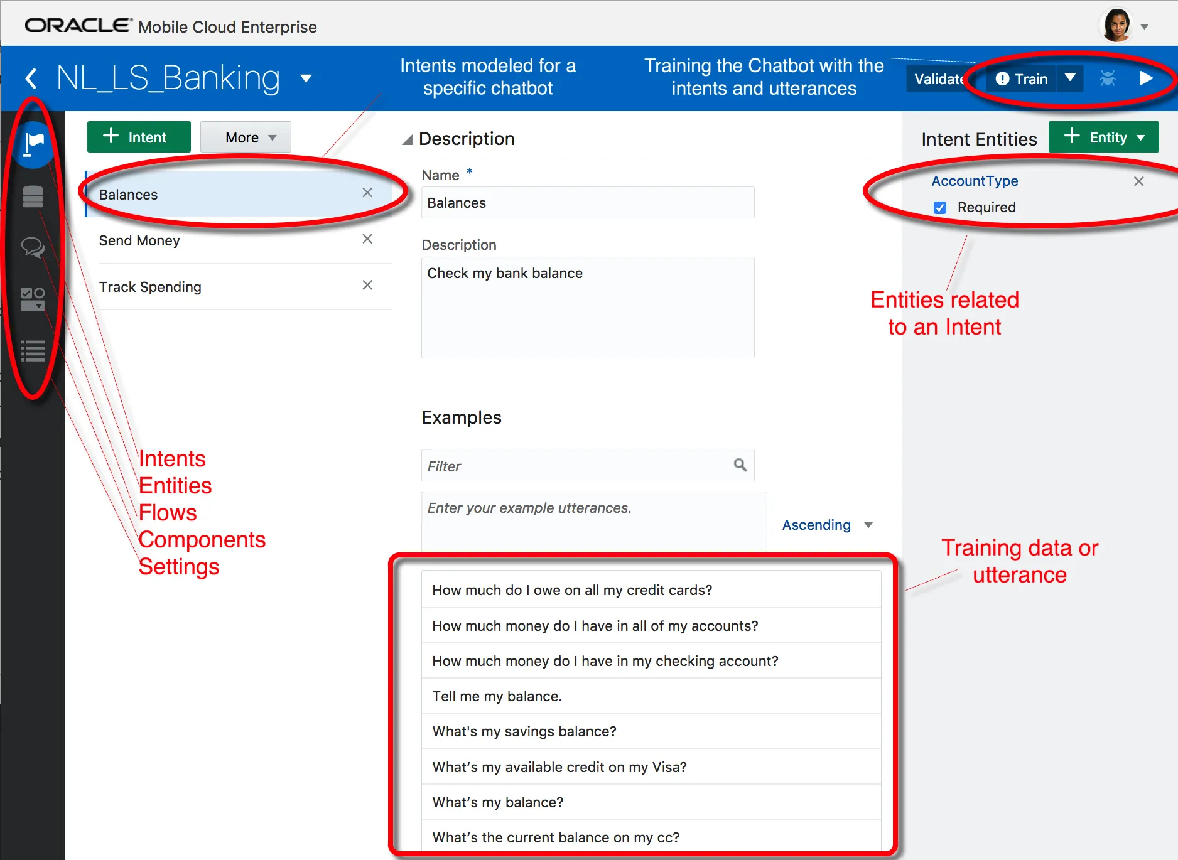Click the play test icon in header
Viewport: 1178px width, 860px height.
(1146, 78)
